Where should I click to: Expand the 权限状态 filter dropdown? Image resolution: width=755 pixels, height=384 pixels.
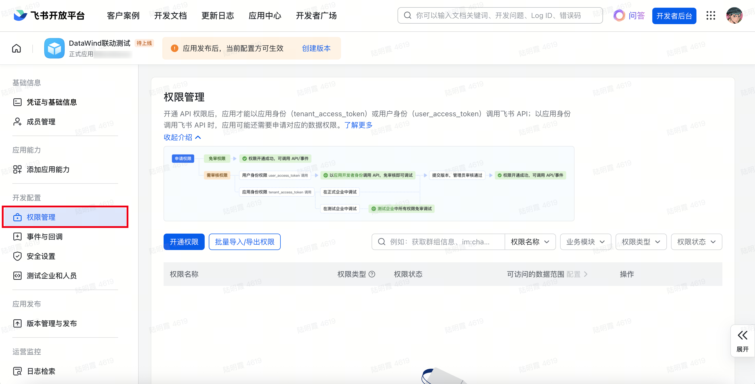click(x=696, y=242)
